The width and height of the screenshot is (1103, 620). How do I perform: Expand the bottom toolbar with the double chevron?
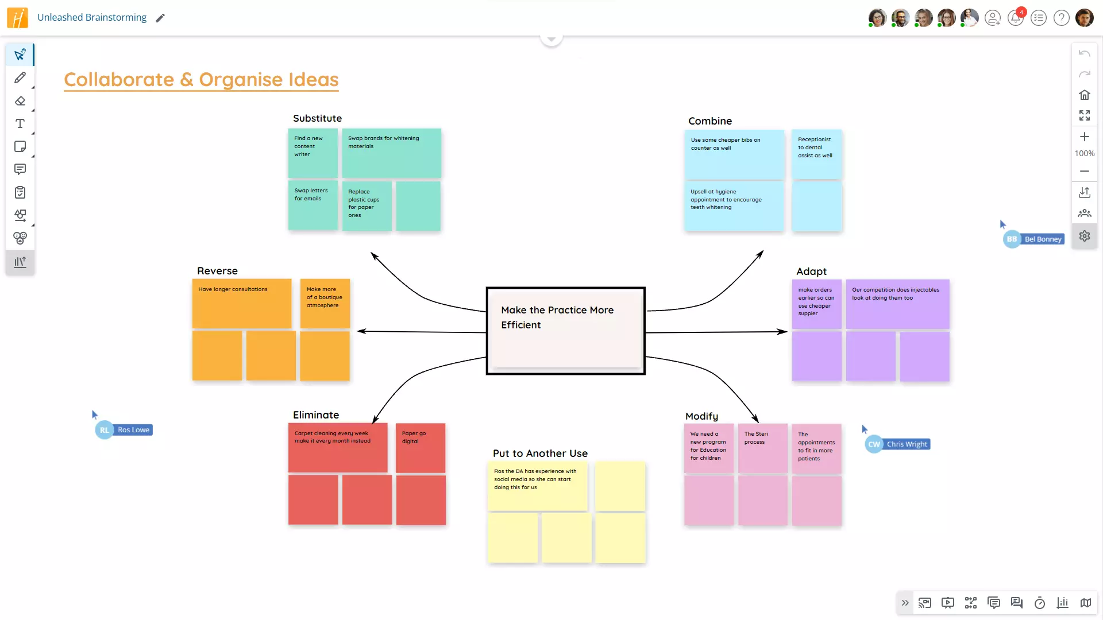pos(905,603)
